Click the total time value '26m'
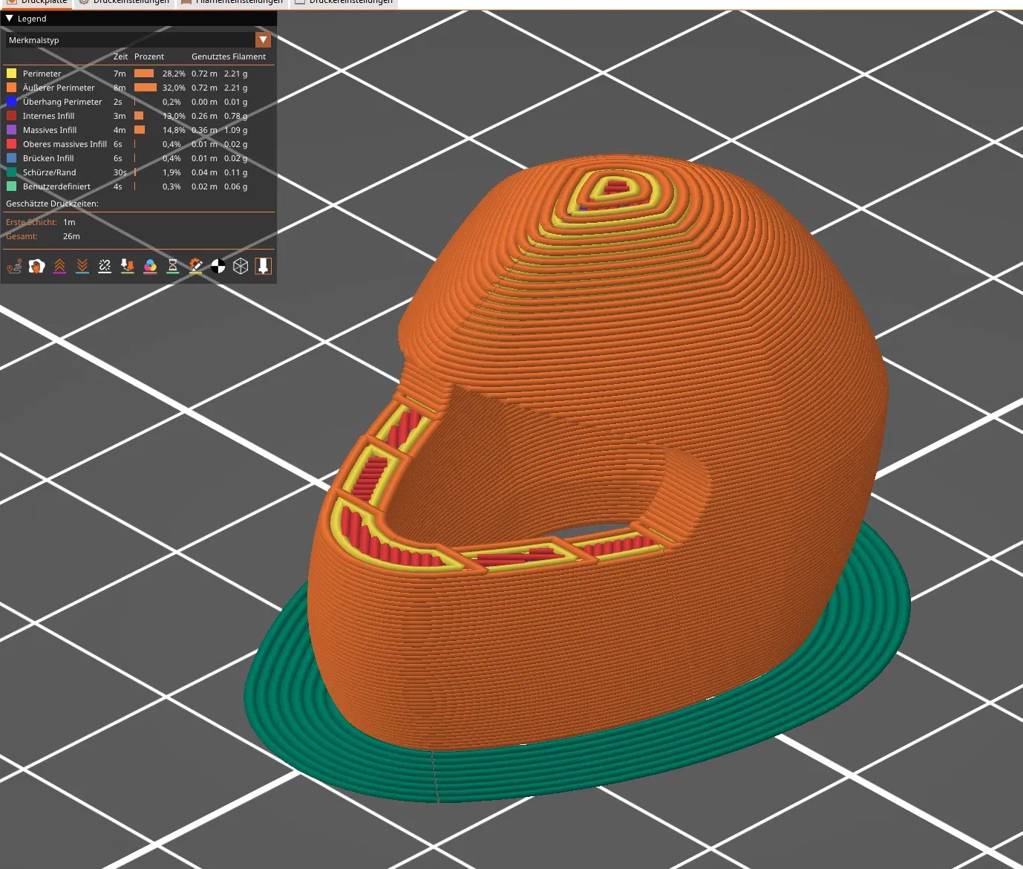The height and width of the screenshot is (869, 1023). (71, 236)
